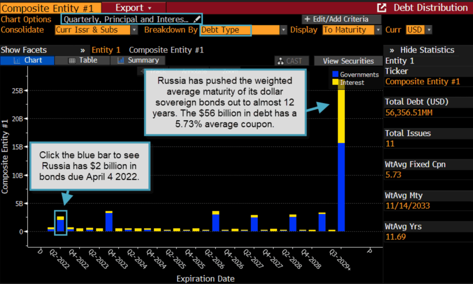Click the tall blue Q3-2029+ bar
473x284 pixels.
[341, 187]
